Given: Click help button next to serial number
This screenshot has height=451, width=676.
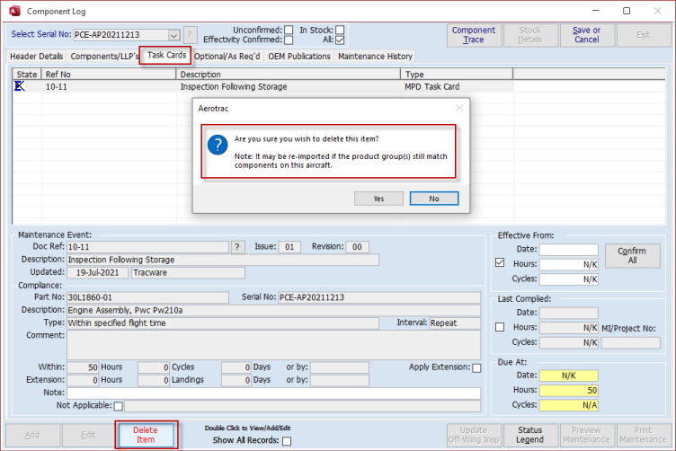Looking at the screenshot, I should coord(190,34).
